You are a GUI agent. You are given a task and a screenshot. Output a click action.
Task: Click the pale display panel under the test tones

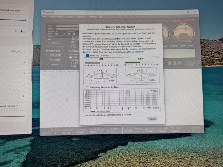[x=179, y=53]
